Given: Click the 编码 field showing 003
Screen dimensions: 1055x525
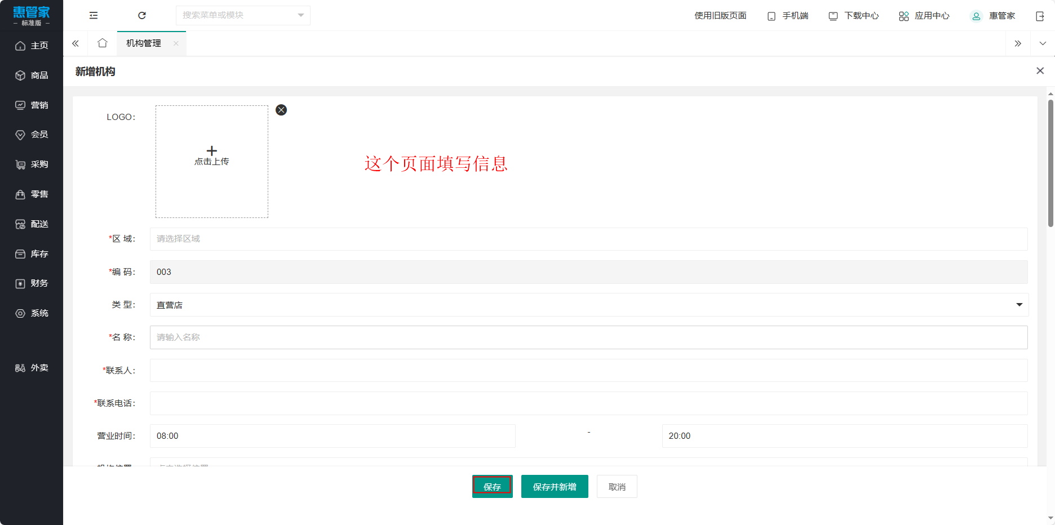Looking at the screenshot, I should pos(589,272).
